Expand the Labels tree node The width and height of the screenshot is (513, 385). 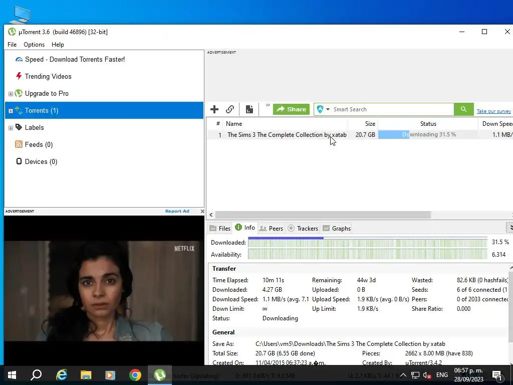tap(11, 128)
